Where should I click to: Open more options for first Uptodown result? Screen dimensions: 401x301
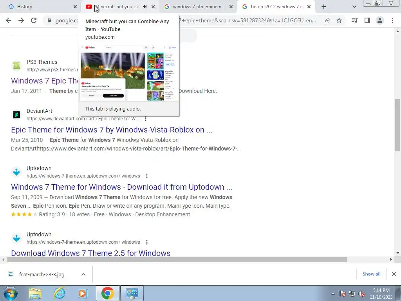click(x=147, y=176)
